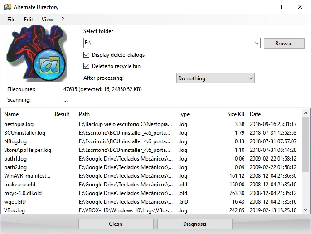The height and width of the screenshot is (234, 311).
Task: Click the date 2019-02-13 15:25:10
Action: coord(273,210)
